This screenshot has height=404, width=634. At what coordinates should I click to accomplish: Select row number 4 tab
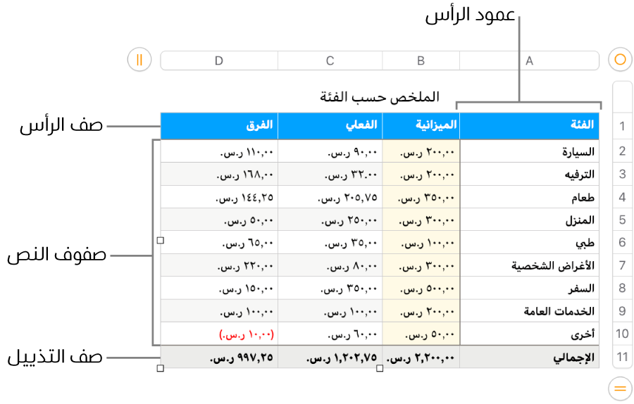pos(622,197)
